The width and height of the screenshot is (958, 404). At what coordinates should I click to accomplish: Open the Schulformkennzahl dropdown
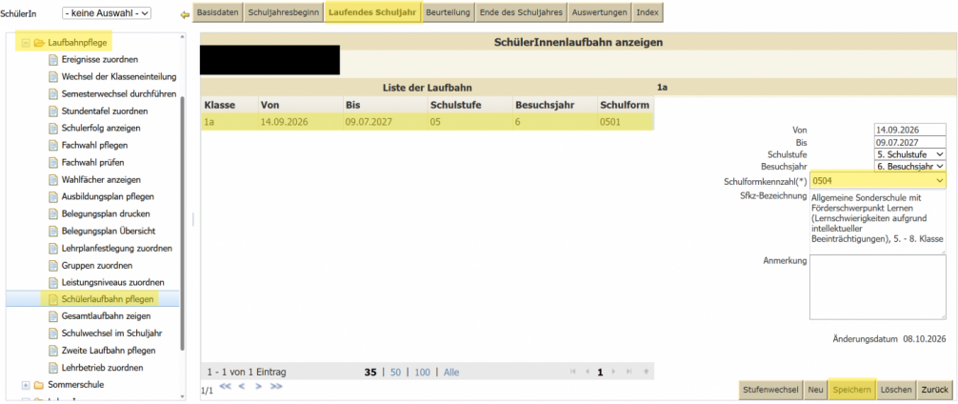[x=877, y=181]
